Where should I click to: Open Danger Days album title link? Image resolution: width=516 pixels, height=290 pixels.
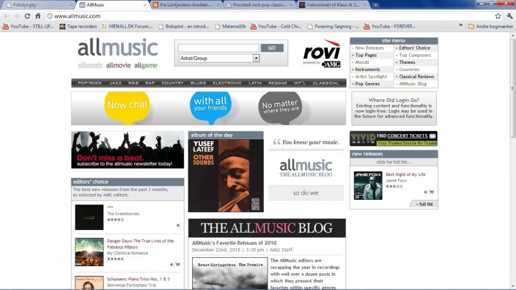point(140,244)
